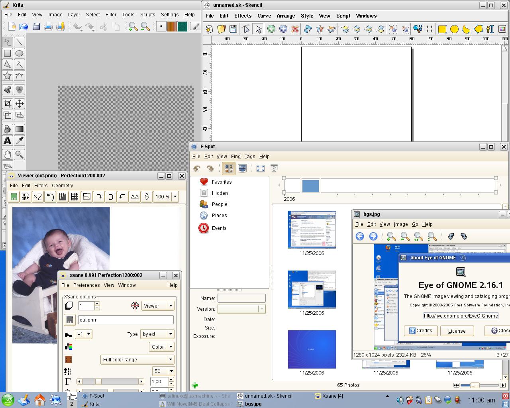This screenshot has height=408, width=510.
Task: Open xsane's Preferences menu
Action: [86, 285]
